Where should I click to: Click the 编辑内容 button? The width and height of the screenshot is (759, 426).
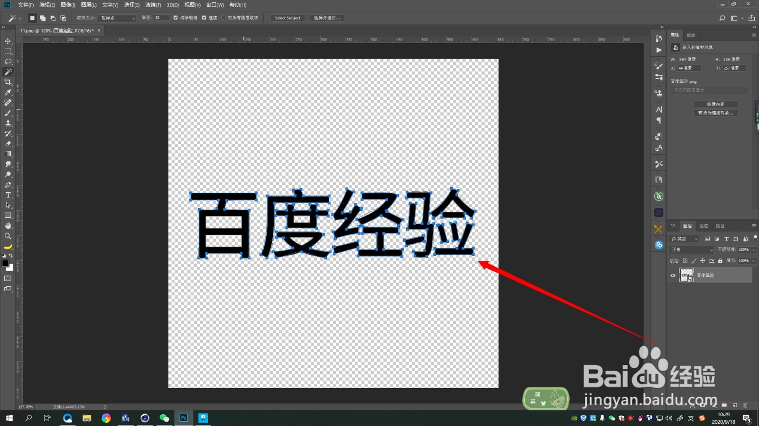click(715, 104)
